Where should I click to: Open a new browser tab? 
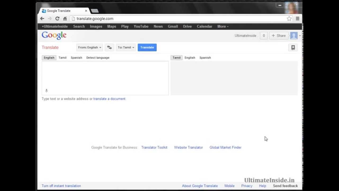[95, 11]
